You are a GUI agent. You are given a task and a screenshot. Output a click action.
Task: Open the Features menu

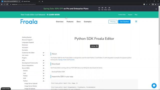[70, 22]
